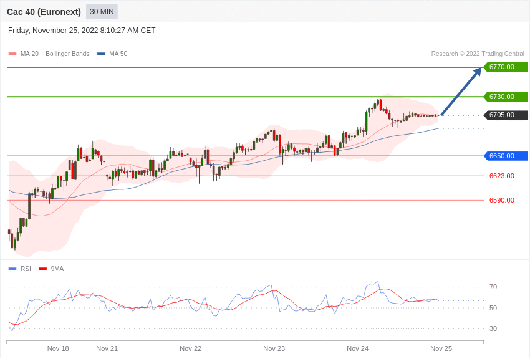The image size is (530, 359).
Task: Click the Cac 40 (Euronext) title
Action: (x=44, y=12)
